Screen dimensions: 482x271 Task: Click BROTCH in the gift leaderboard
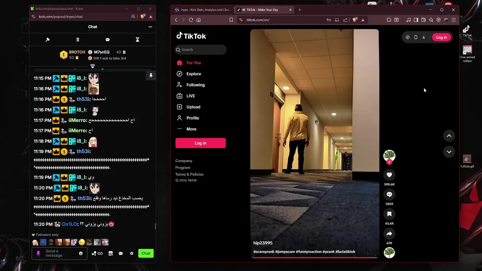coord(77,52)
